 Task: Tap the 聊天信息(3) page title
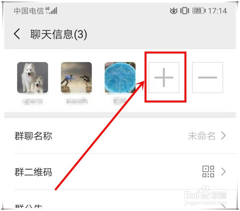pyautogui.click(x=59, y=34)
